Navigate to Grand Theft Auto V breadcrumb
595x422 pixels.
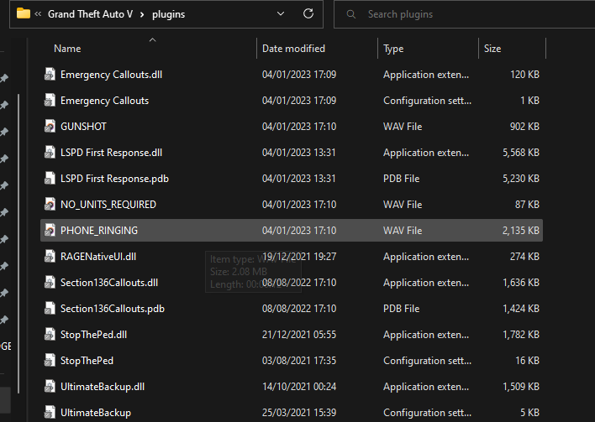pyautogui.click(x=89, y=14)
